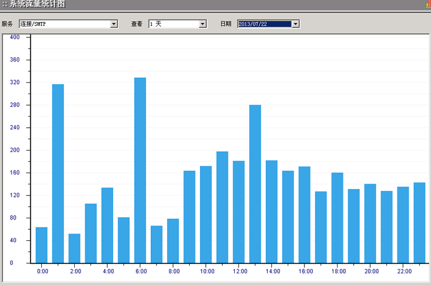Click the 连接/SMTP service field

[x=64, y=24]
